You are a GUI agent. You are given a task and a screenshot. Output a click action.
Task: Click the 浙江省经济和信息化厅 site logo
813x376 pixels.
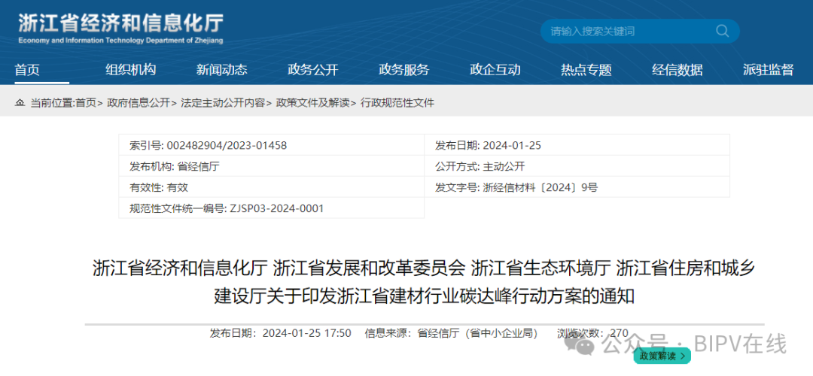tap(120, 29)
